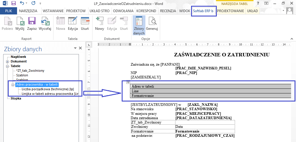Switch to UKŁAD table tools tab
296x142 pixels.
coord(252,11)
